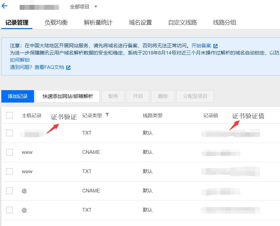Viewport: 280px width, 226px height.
Task: Click CNAME type in the @ row
Action: point(91,191)
